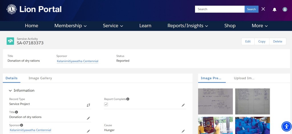Switch to the Image Gallery tab
Viewport: 292px width, 134px height.
(x=40, y=78)
